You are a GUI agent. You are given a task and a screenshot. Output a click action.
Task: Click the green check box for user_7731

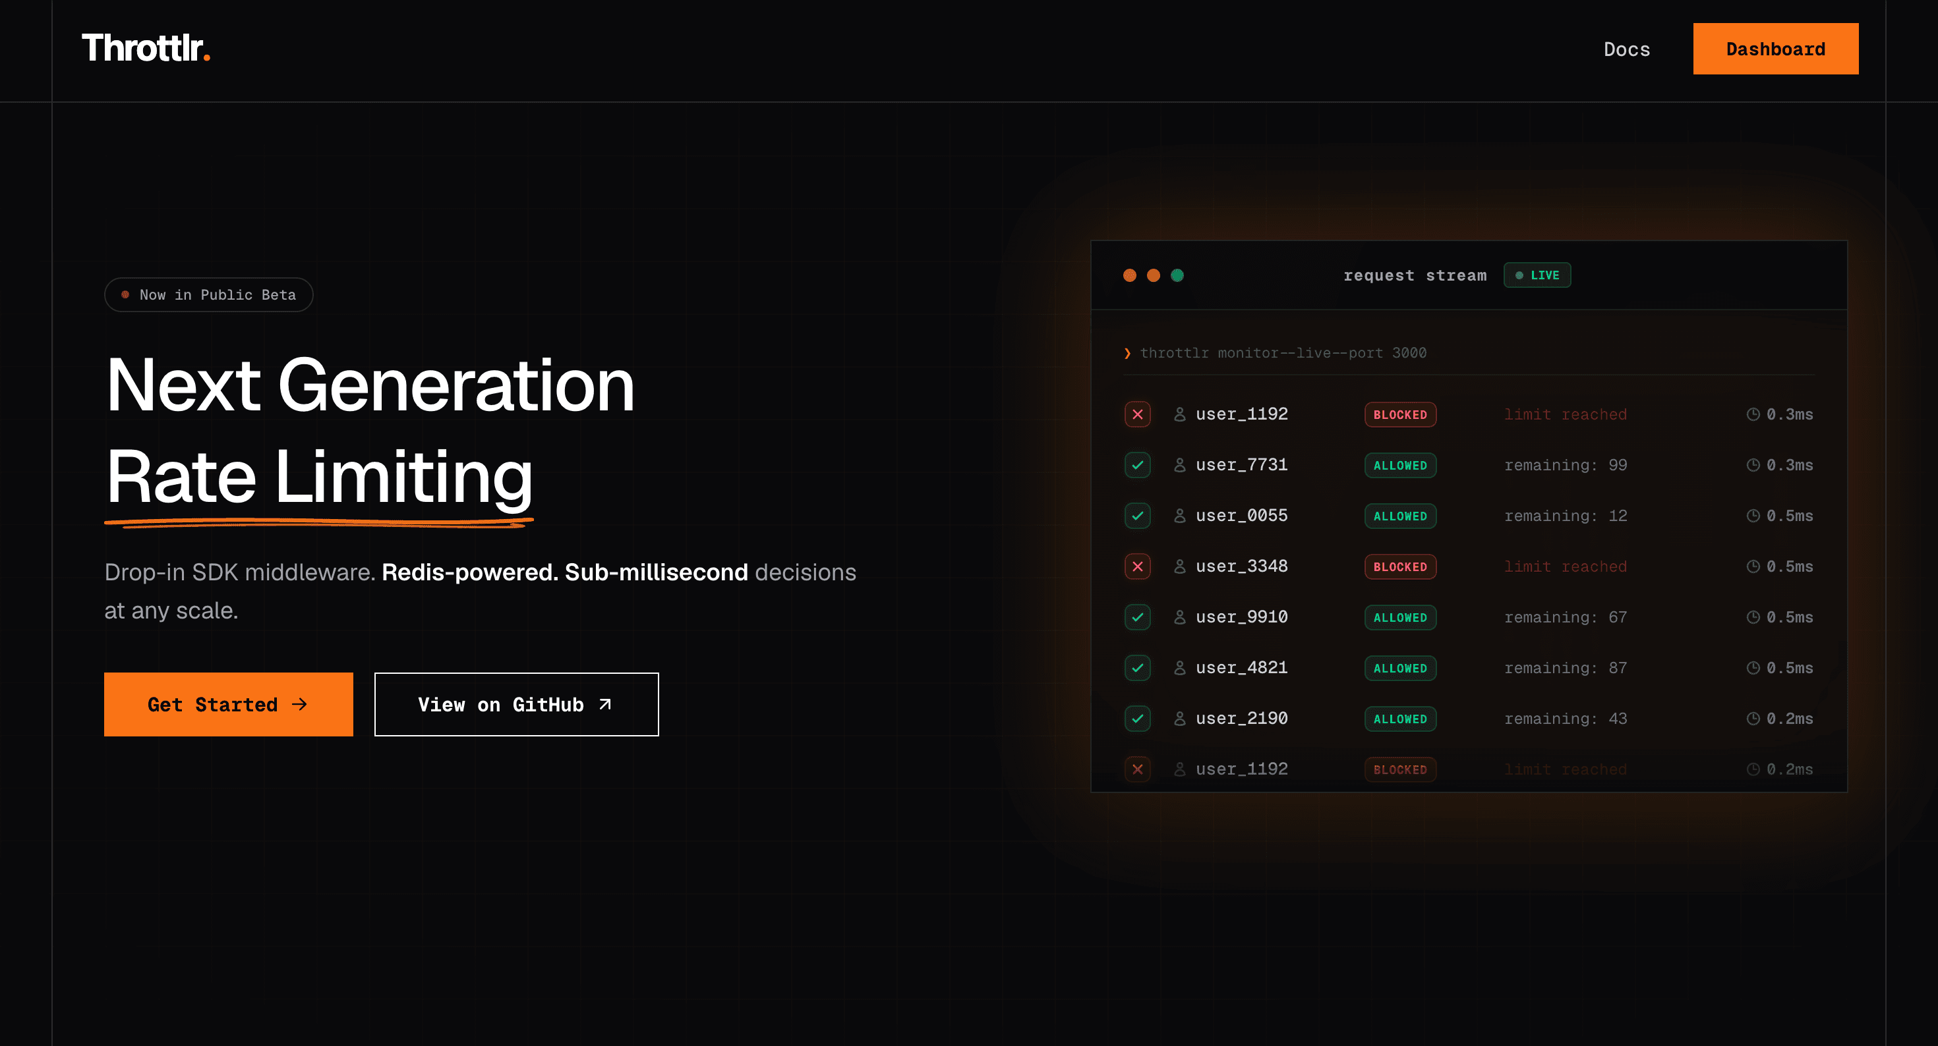pos(1138,465)
